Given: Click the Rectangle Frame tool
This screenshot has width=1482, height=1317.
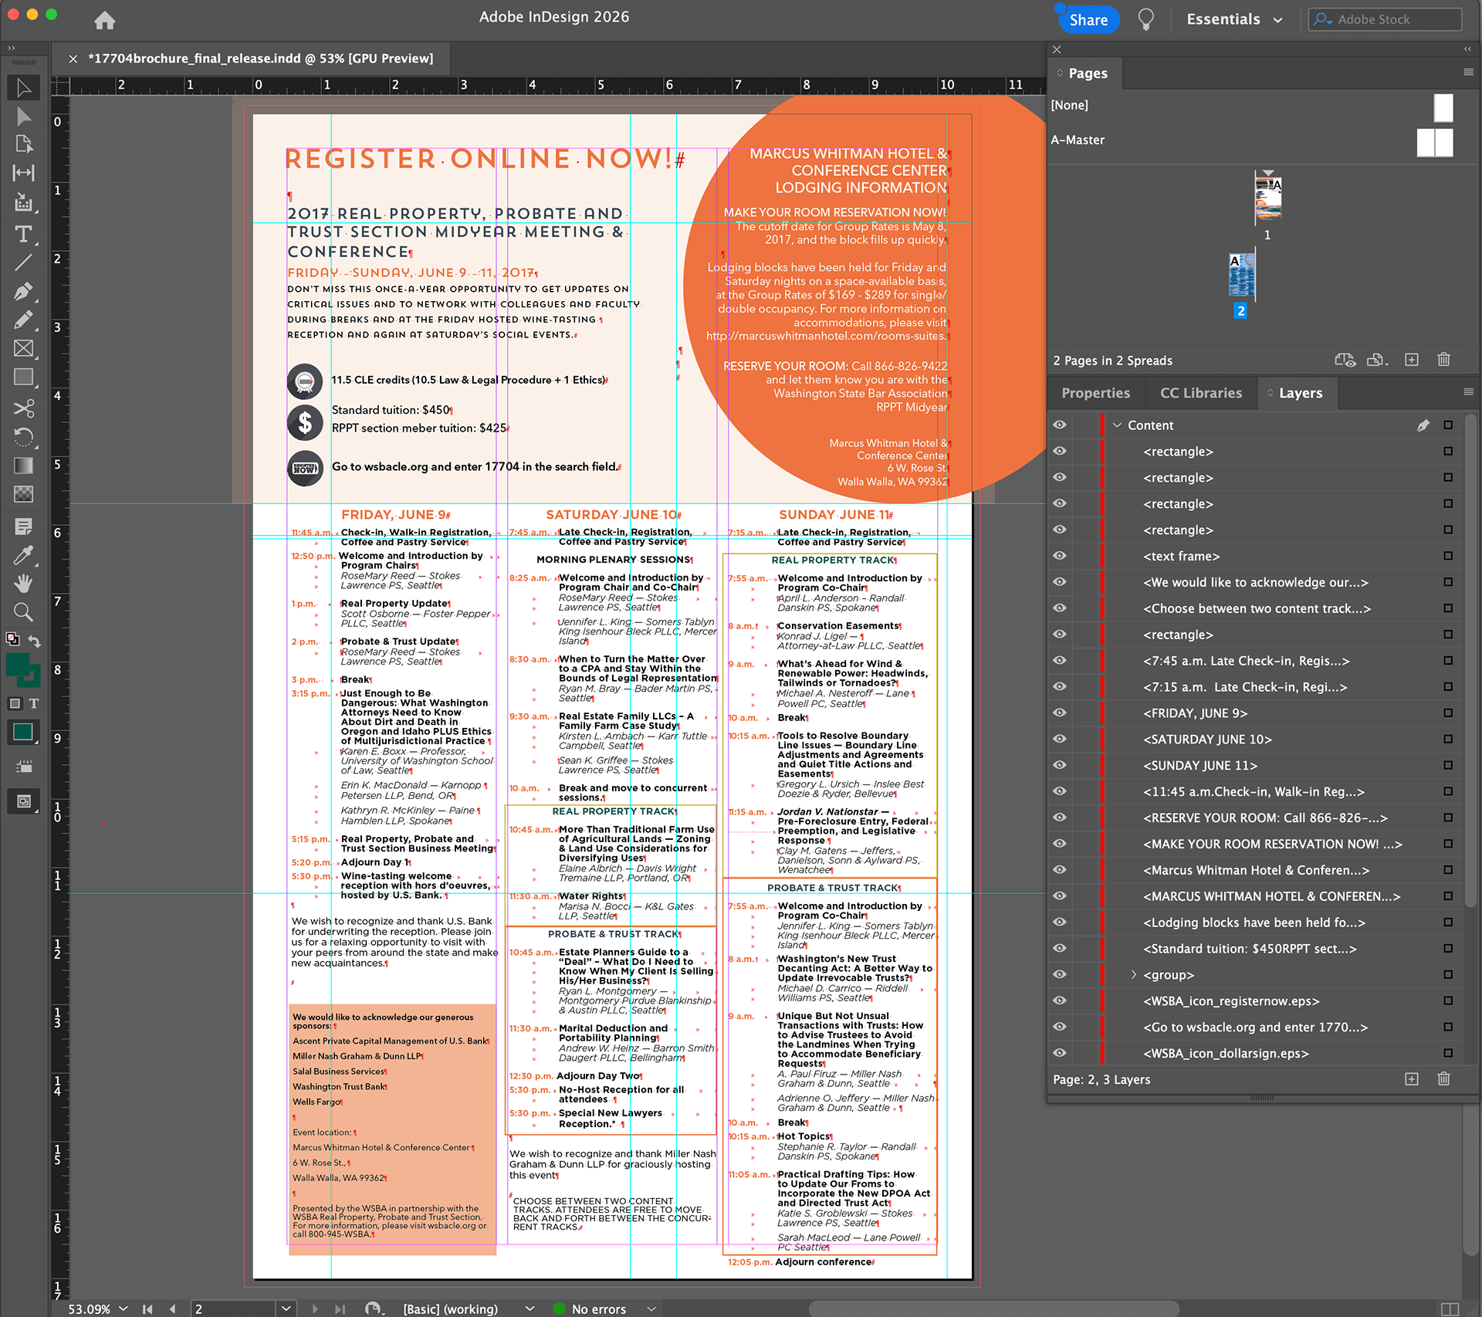Looking at the screenshot, I should coord(23,349).
